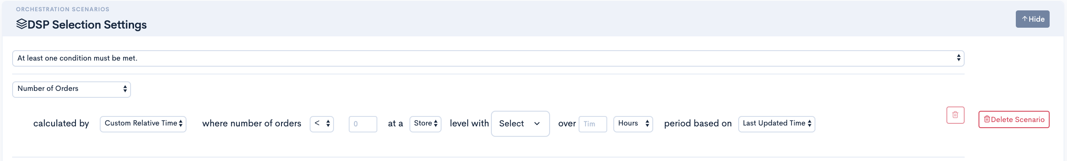1067x161 pixels.
Task: Hide the DSP Selection Settings panel
Action: point(1032,19)
